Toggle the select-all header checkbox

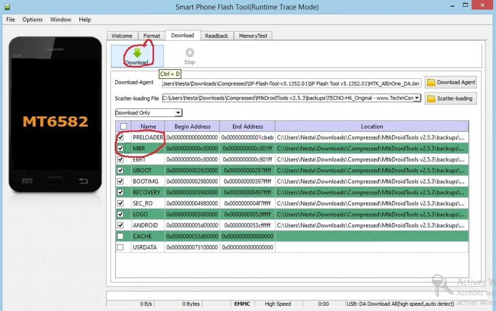[124, 126]
